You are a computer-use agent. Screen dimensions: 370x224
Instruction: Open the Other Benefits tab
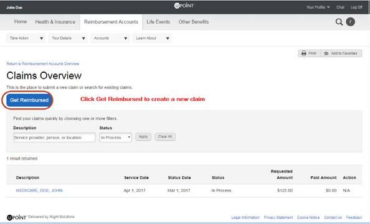194,22
